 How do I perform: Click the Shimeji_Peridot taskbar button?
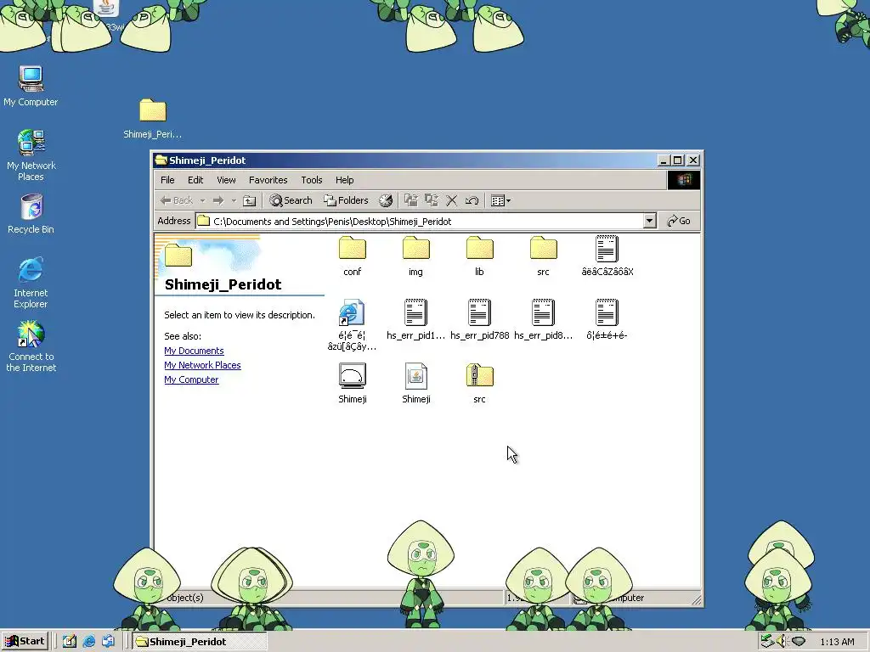pos(199,642)
